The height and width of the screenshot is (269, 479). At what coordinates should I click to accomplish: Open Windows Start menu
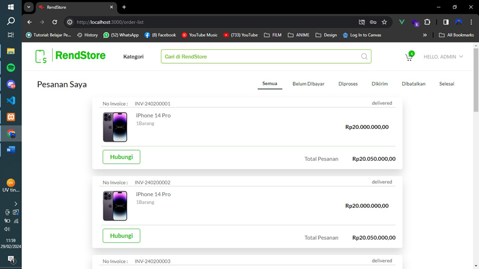coord(11,7)
